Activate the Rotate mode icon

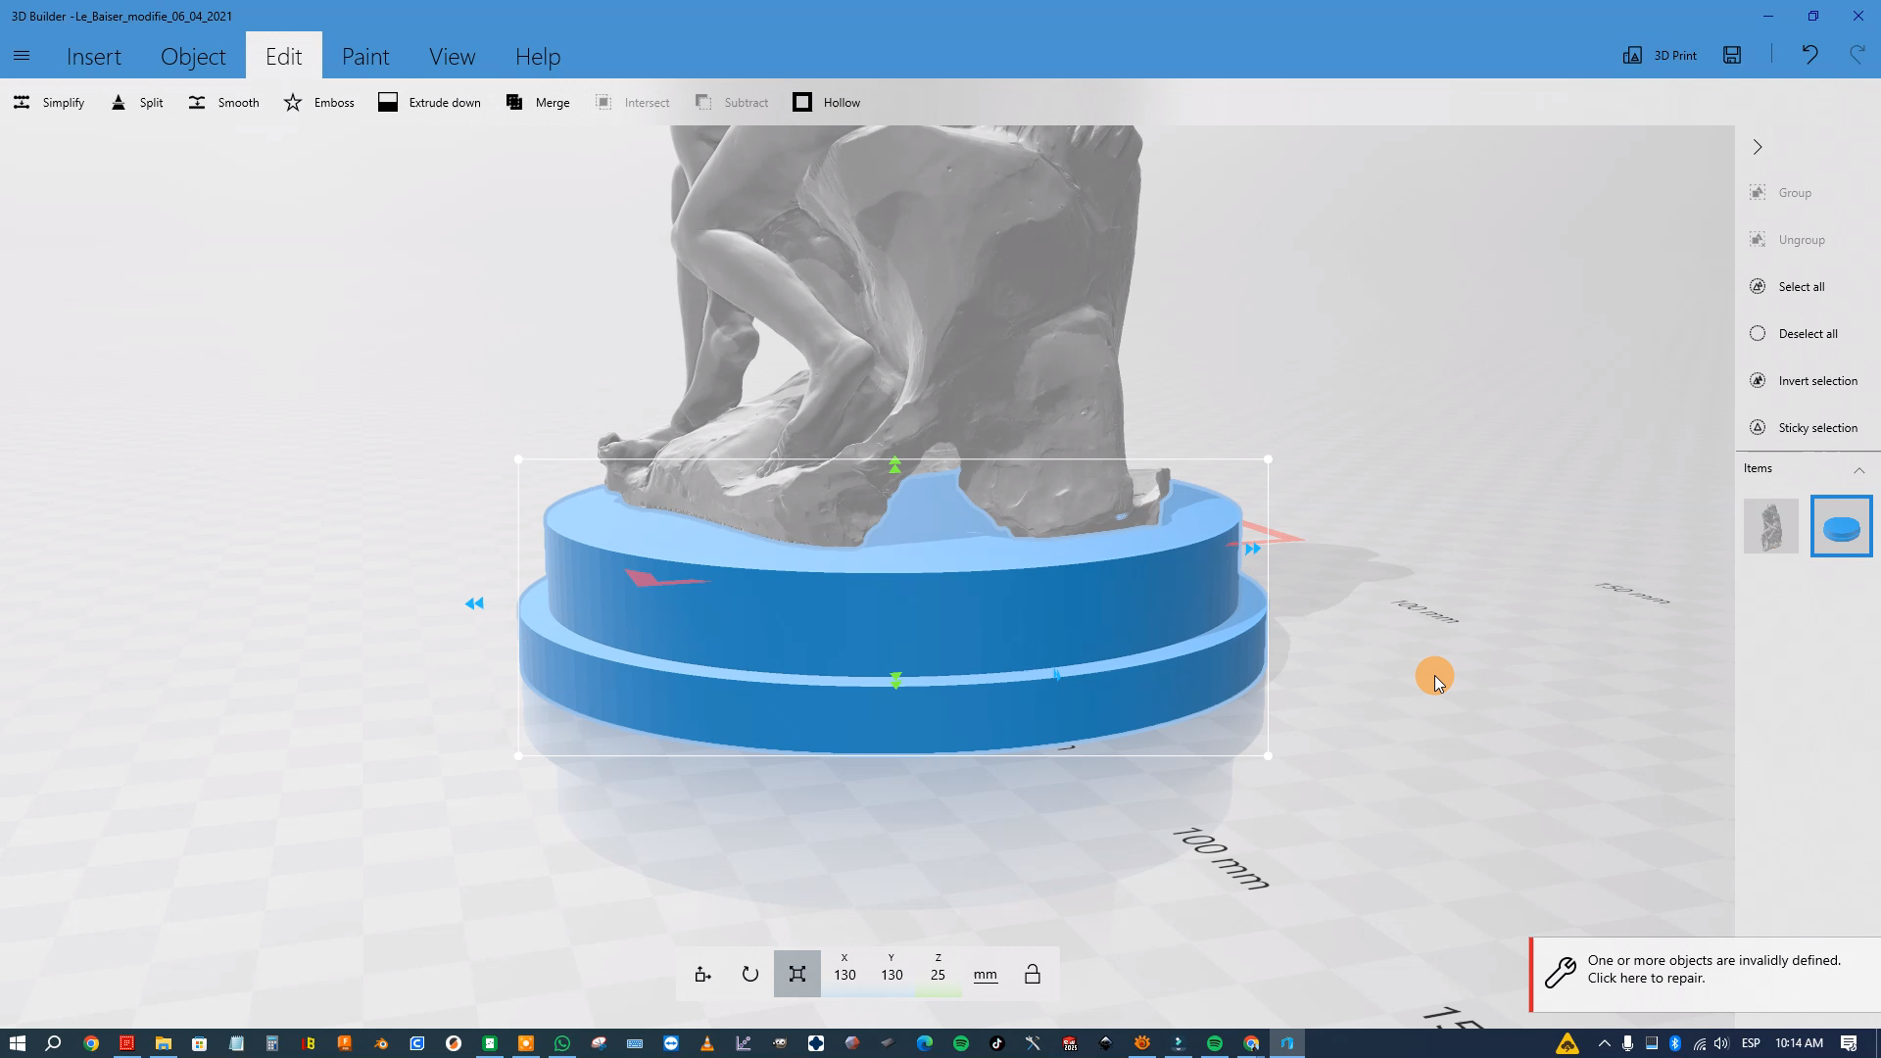point(749,974)
